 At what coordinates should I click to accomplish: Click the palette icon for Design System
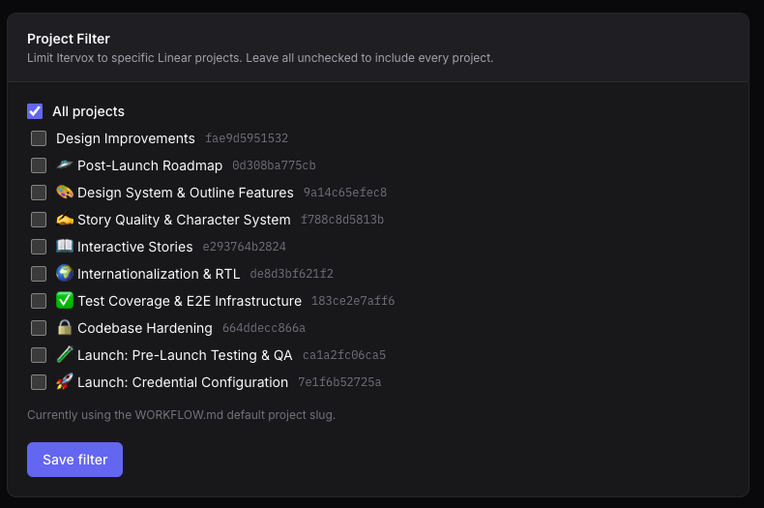point(65,193)
